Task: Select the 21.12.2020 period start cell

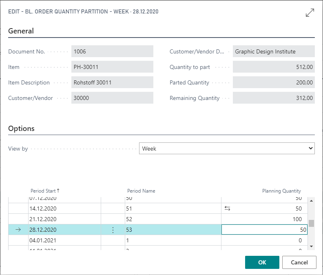Action: 64,219
